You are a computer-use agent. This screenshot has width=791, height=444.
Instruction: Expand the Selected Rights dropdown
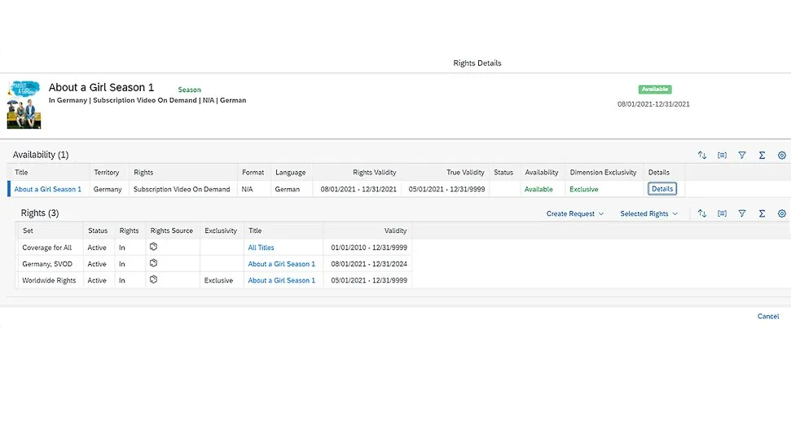(648, 213)
